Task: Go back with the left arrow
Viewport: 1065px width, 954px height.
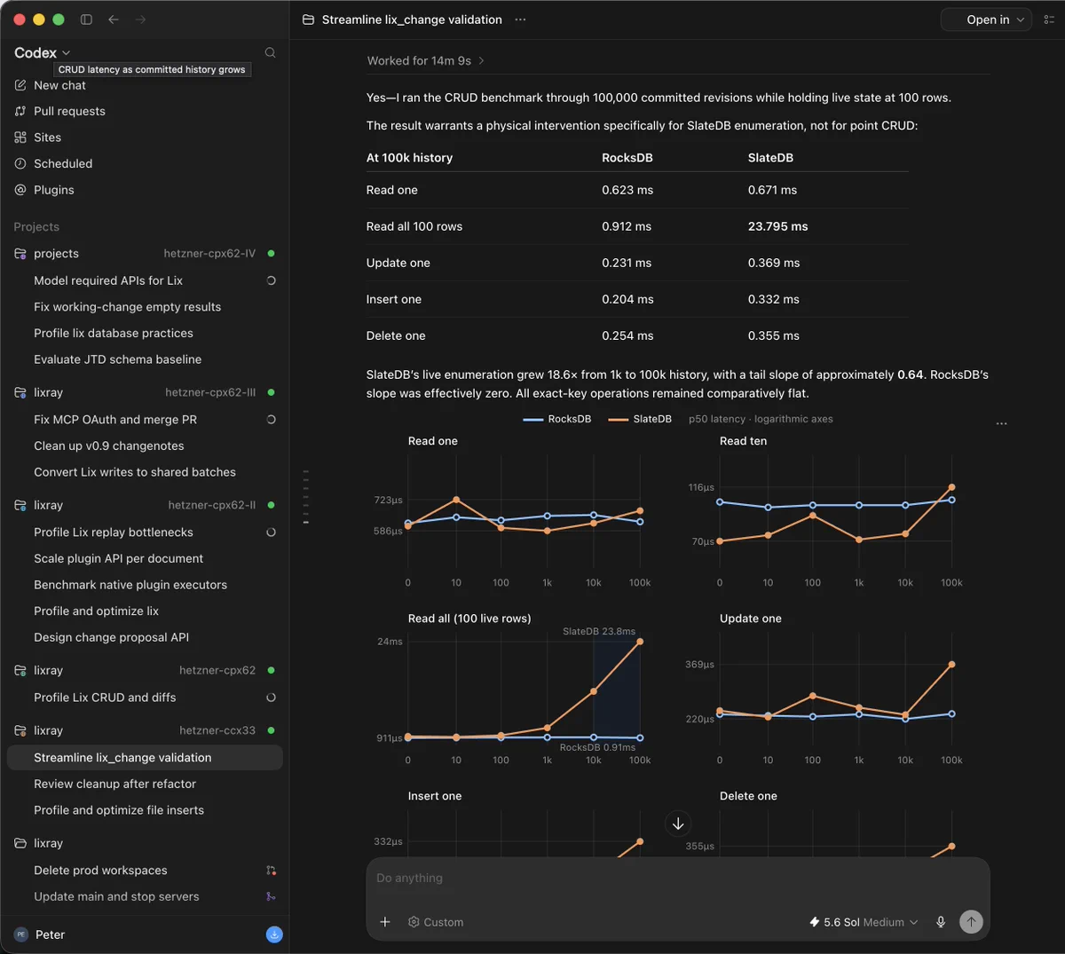Action: point(114,20)
